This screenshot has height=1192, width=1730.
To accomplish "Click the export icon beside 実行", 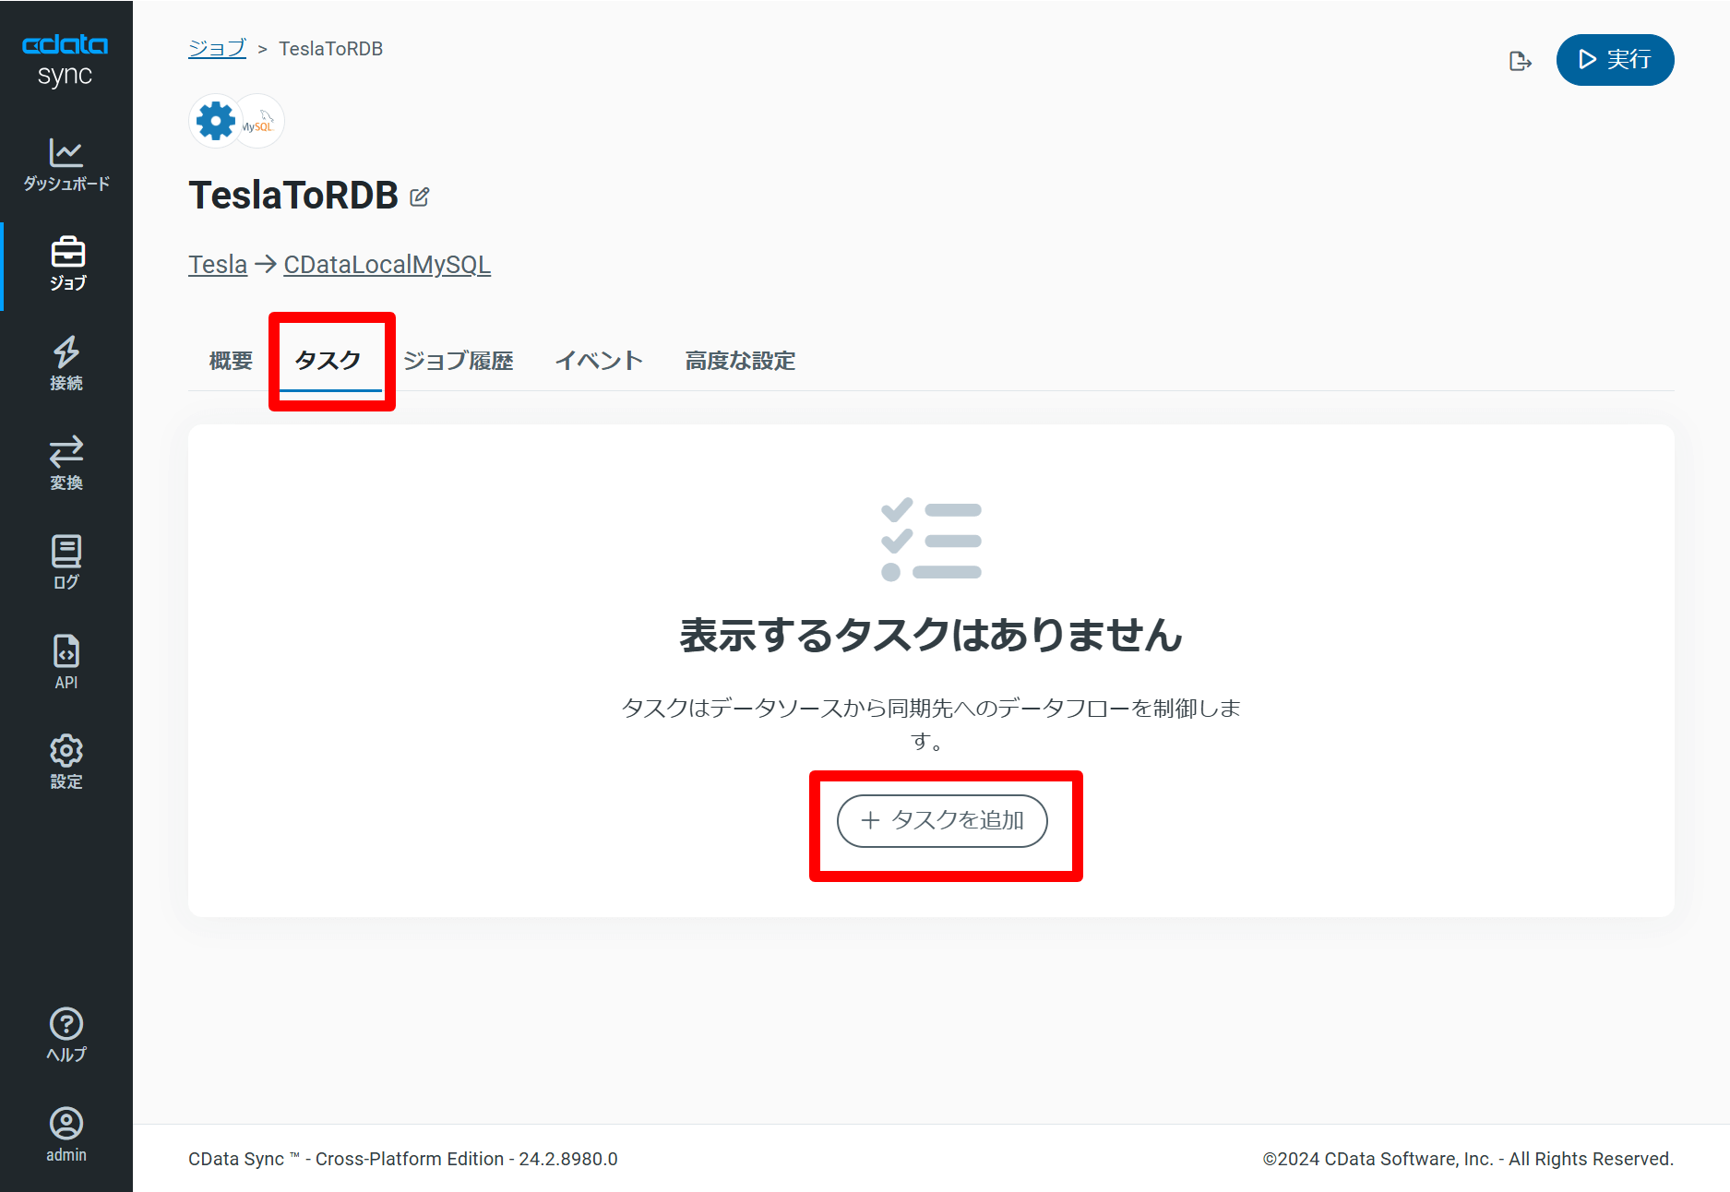I will coord(1520,61).
